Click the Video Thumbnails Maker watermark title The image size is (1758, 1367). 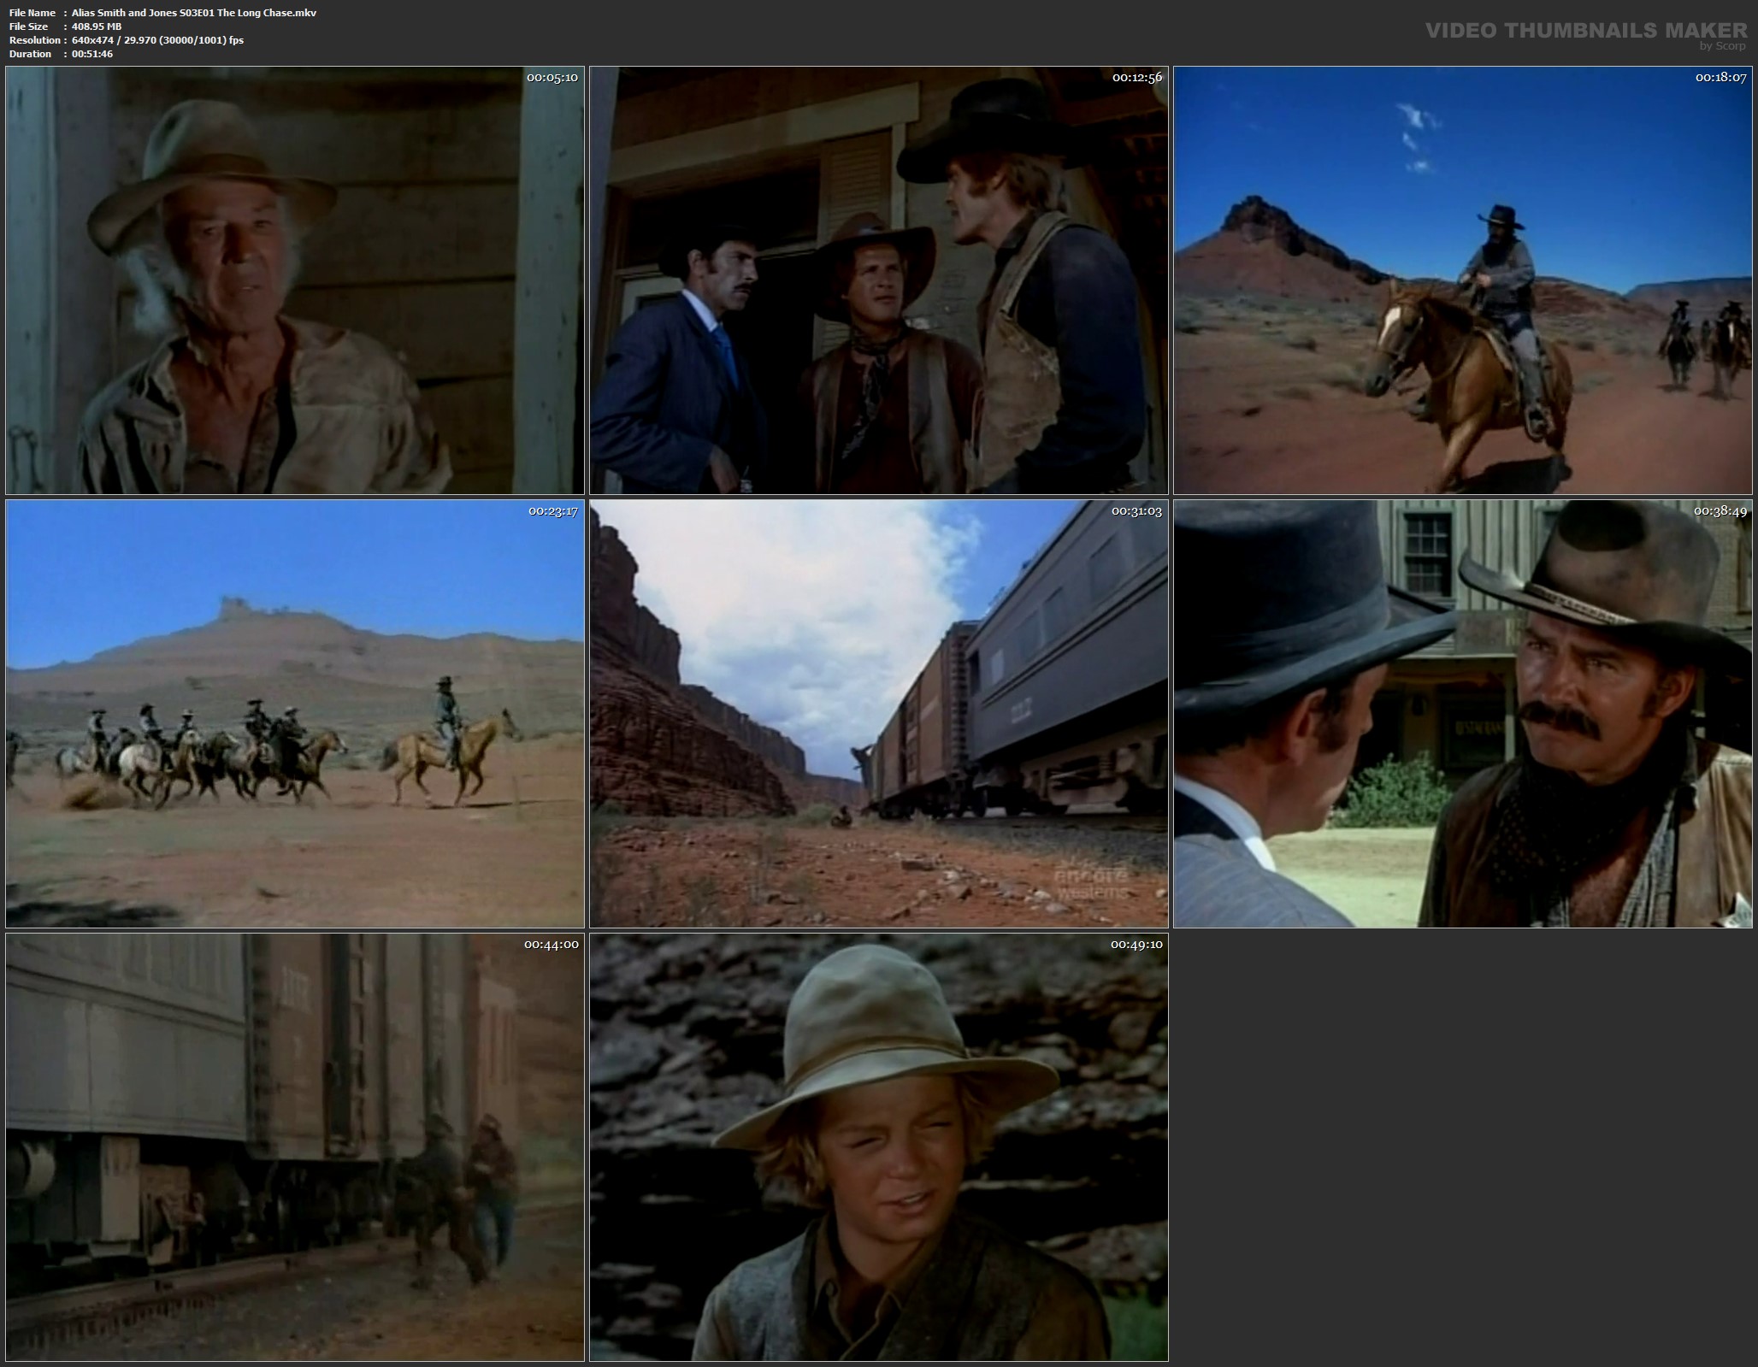point(1585,31)
